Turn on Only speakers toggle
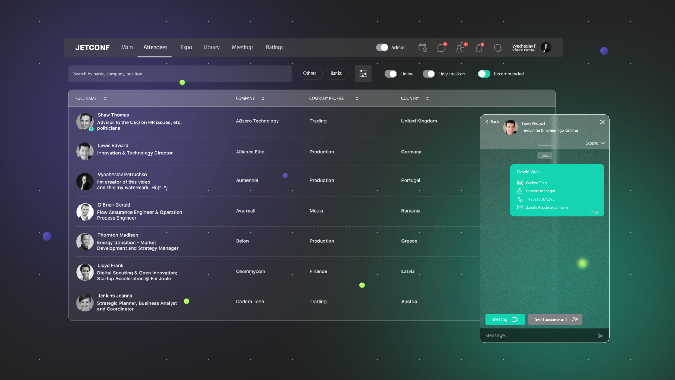Image resolution: width=675 pixels, height=380 pixels. click(429, 74)
